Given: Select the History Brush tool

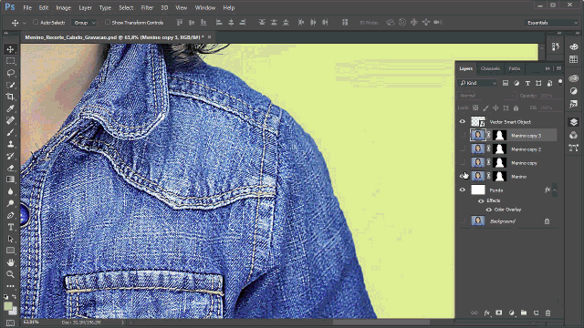Looking at the screenshot, I should [x=10, y=156].
